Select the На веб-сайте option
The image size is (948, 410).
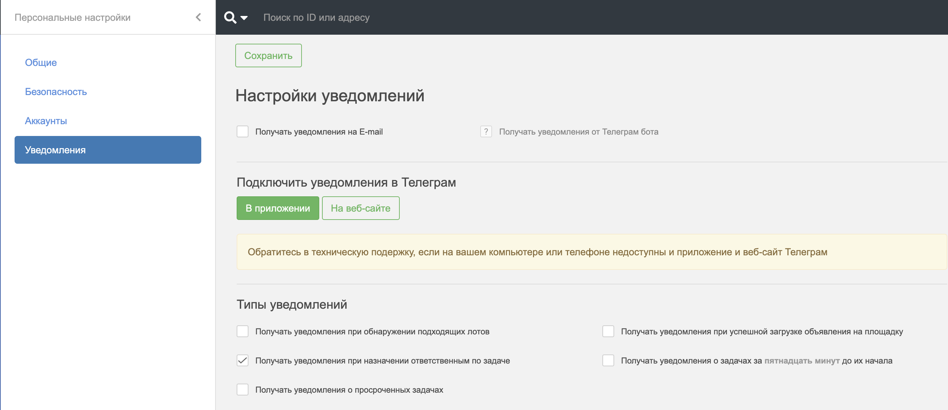tap(361, 208)
